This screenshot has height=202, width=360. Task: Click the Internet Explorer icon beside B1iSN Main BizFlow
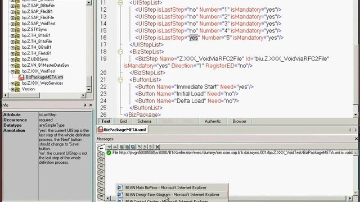coord(120,187)
